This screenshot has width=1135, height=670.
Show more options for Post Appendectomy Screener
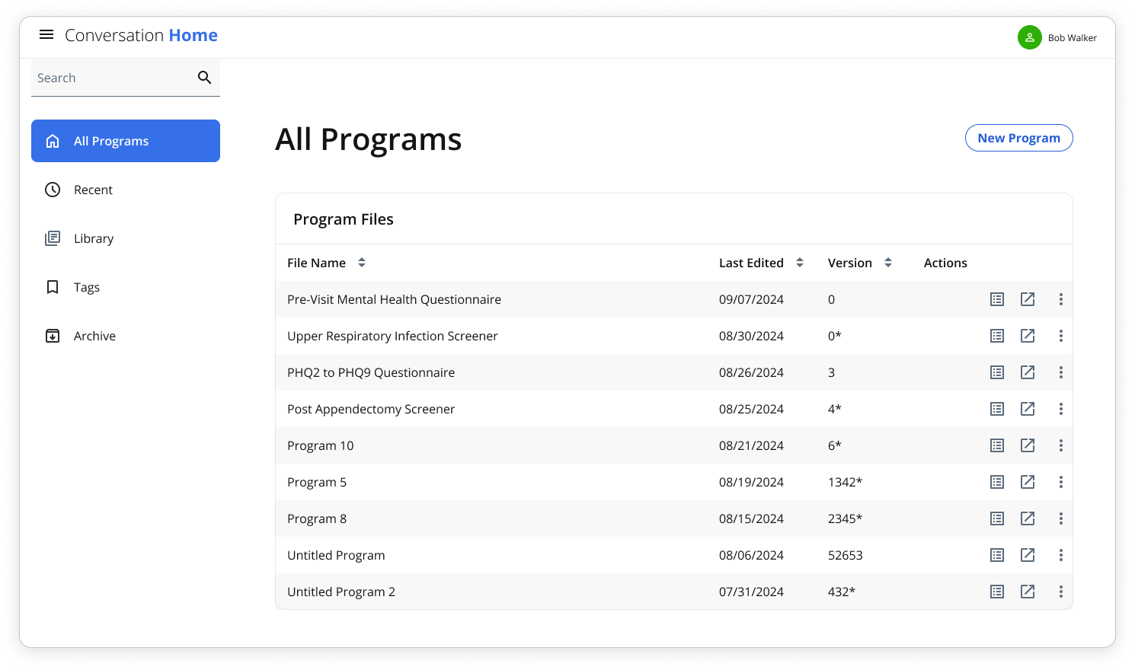[x=1060, y=409]
